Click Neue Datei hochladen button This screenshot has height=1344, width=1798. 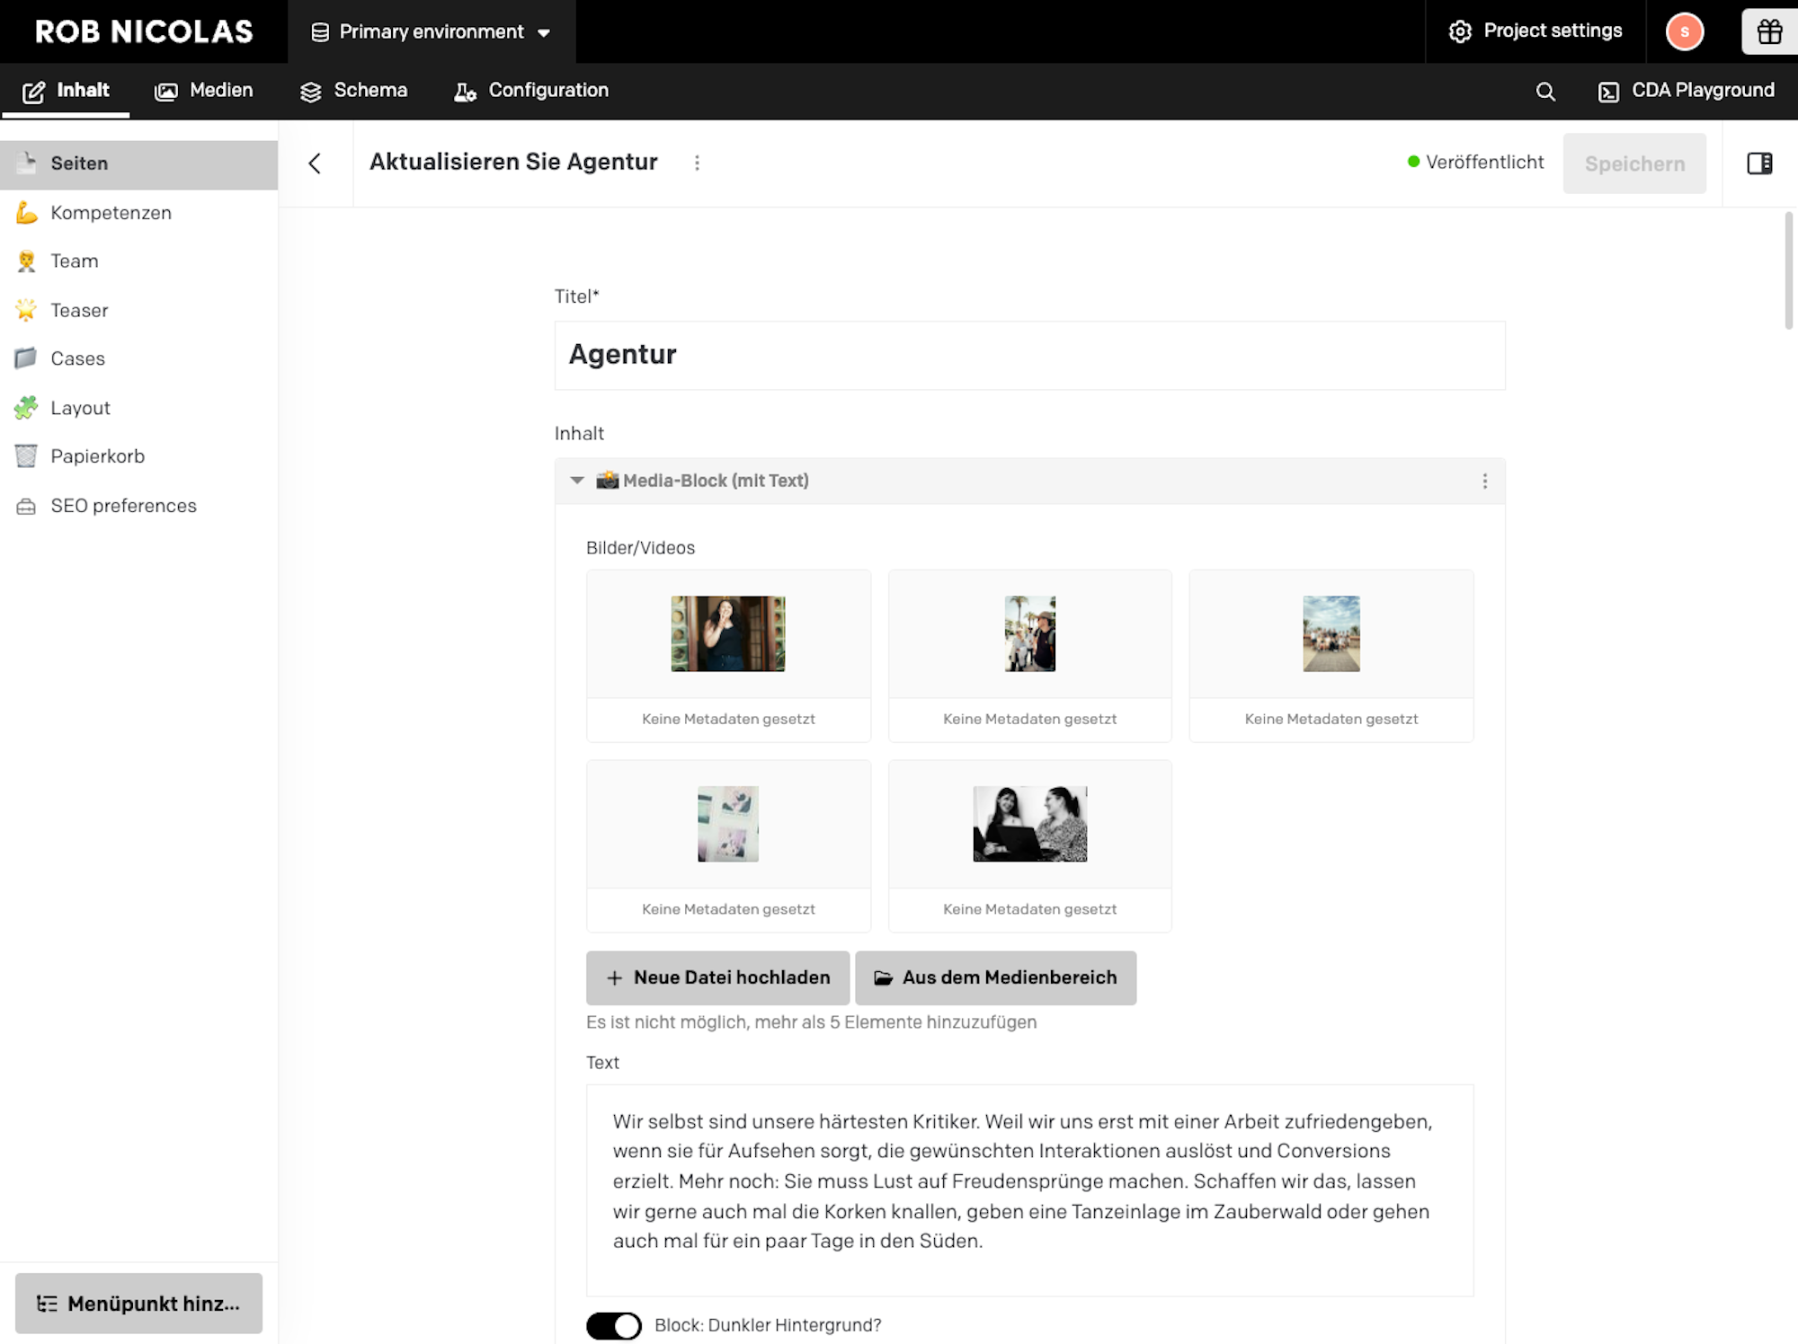(x=717, y=977)
